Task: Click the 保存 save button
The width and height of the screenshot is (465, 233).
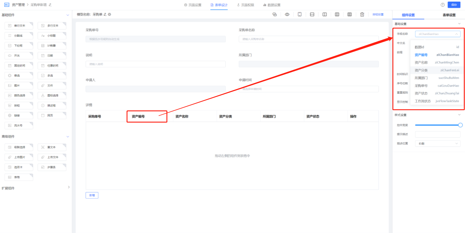Action: click(x=454, y=5)
